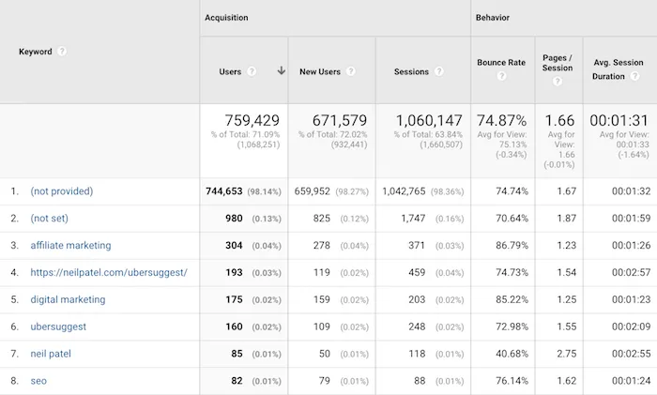657x395 pixels.
Task: Open the seo keyword link
Action: coord(38,382)
